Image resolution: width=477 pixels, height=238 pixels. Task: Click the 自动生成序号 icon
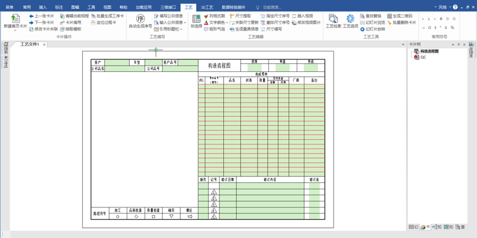140,19
